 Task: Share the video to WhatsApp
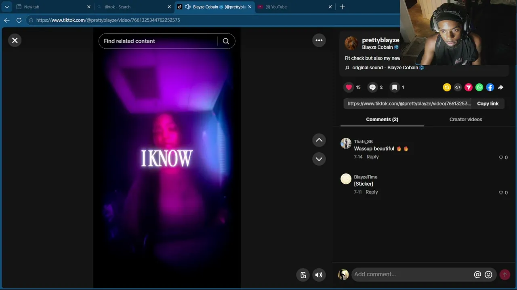[479, 87]
